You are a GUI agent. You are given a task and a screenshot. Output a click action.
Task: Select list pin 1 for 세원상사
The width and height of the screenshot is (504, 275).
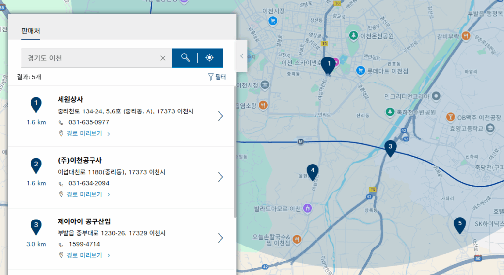(36, 105)
